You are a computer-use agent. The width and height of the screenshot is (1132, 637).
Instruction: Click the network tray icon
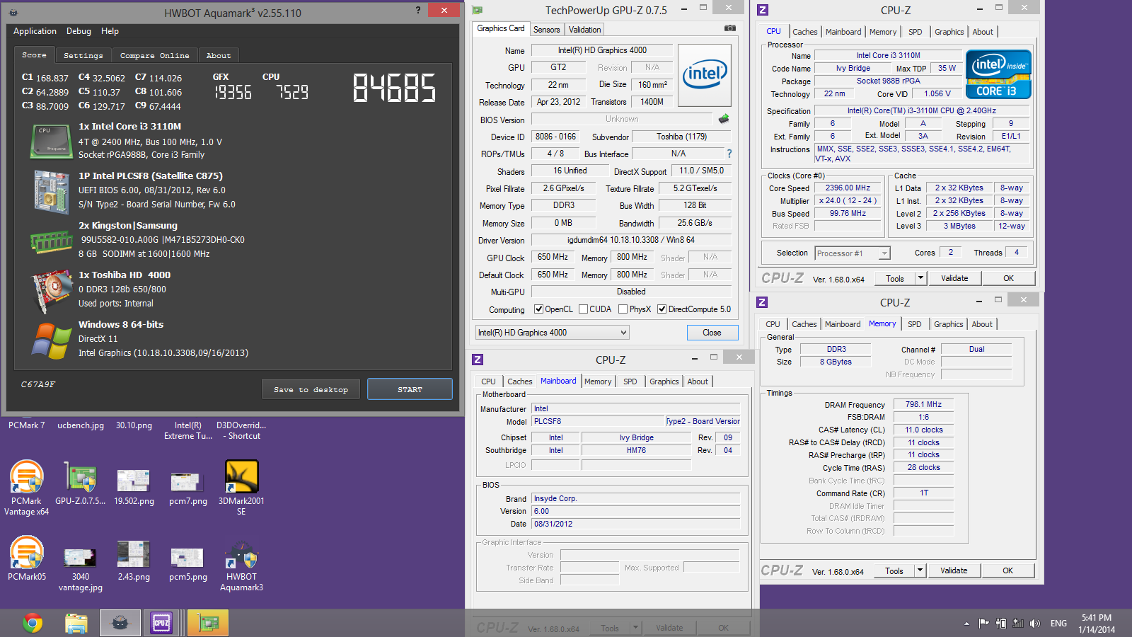point(1018,624)
